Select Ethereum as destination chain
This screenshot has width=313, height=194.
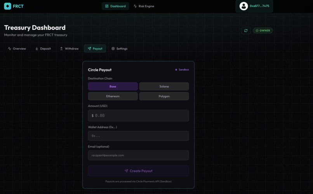(113, 96)
